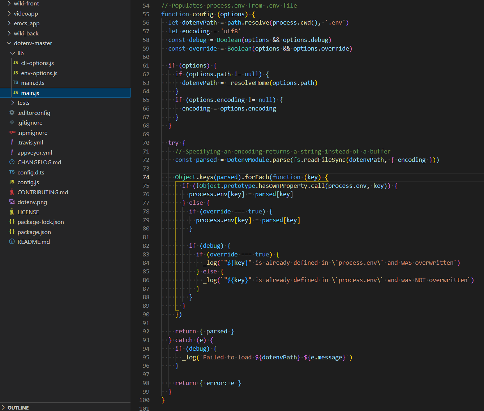Click the npm icon beside .npmignore
The height and width of the screenshot is (411, 484).
click(x=12, y=133)
